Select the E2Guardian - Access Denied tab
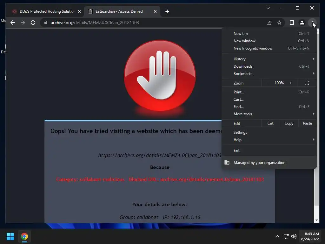The width and height of the screenshot is (325, 244). (122, 11)
